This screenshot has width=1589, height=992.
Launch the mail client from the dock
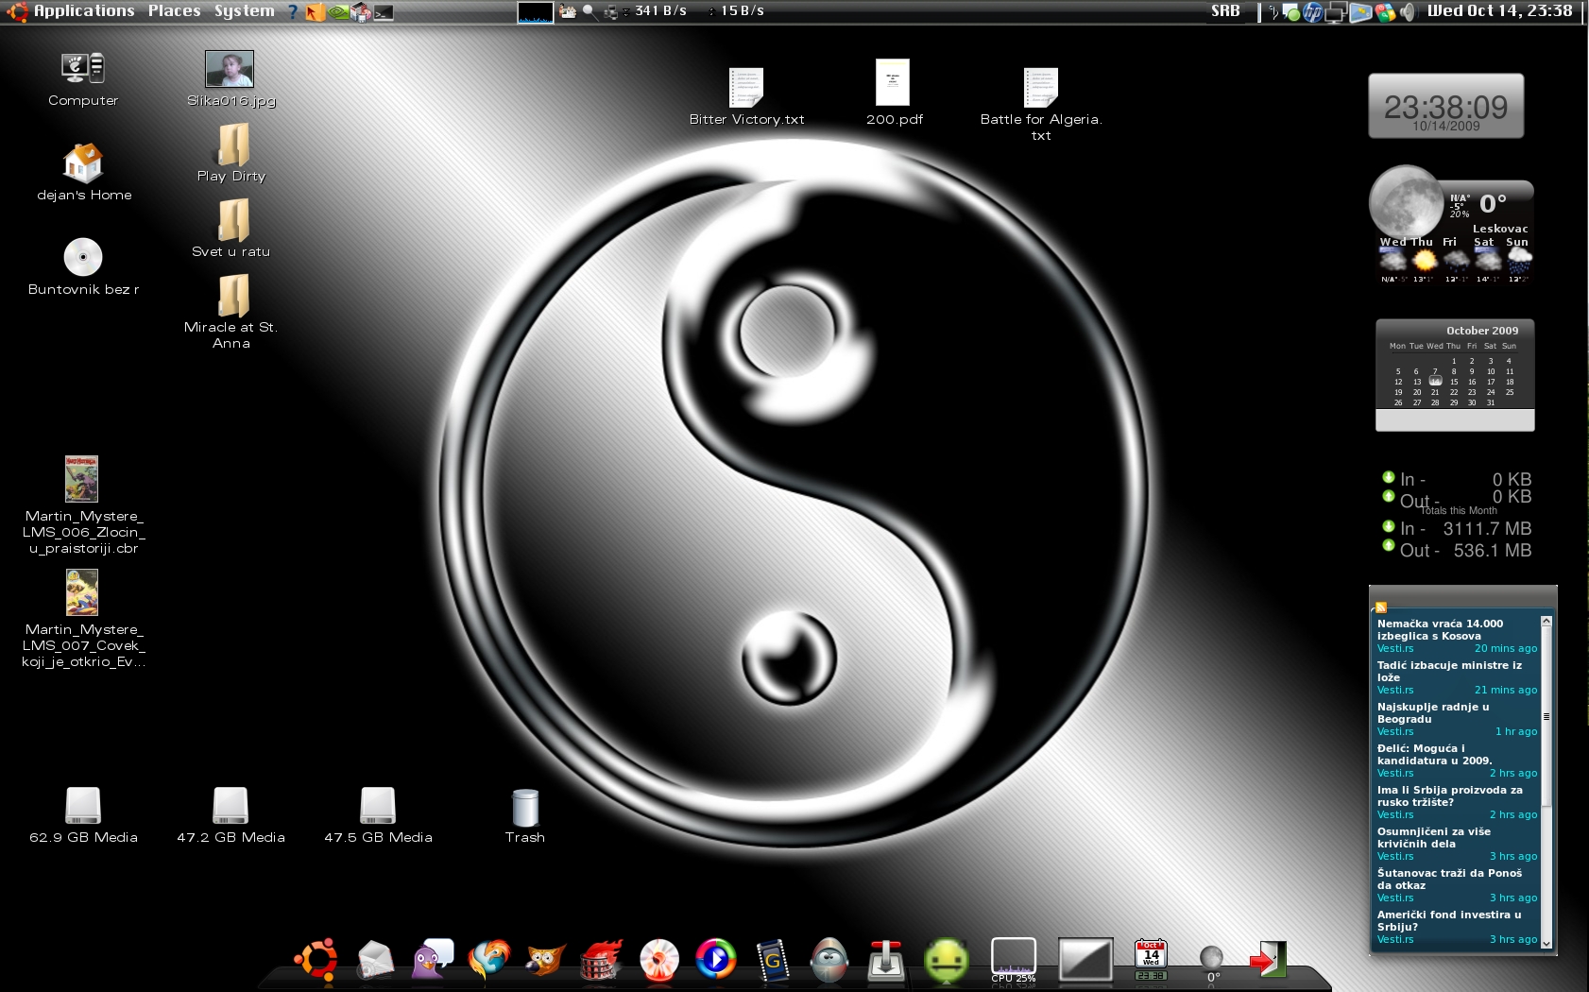pos(375,960)
